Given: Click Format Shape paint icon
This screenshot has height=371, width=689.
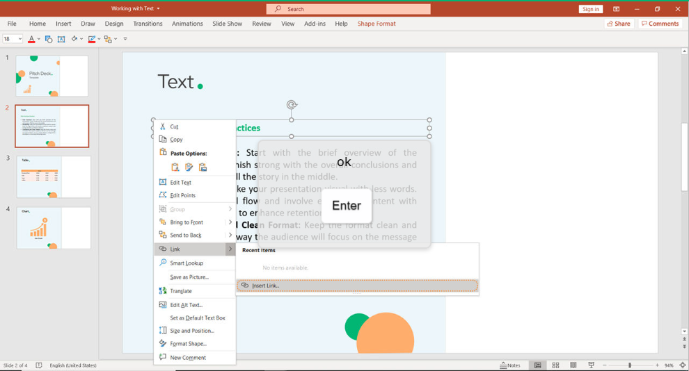Looking at the screenshot, I should pos(163,343).
